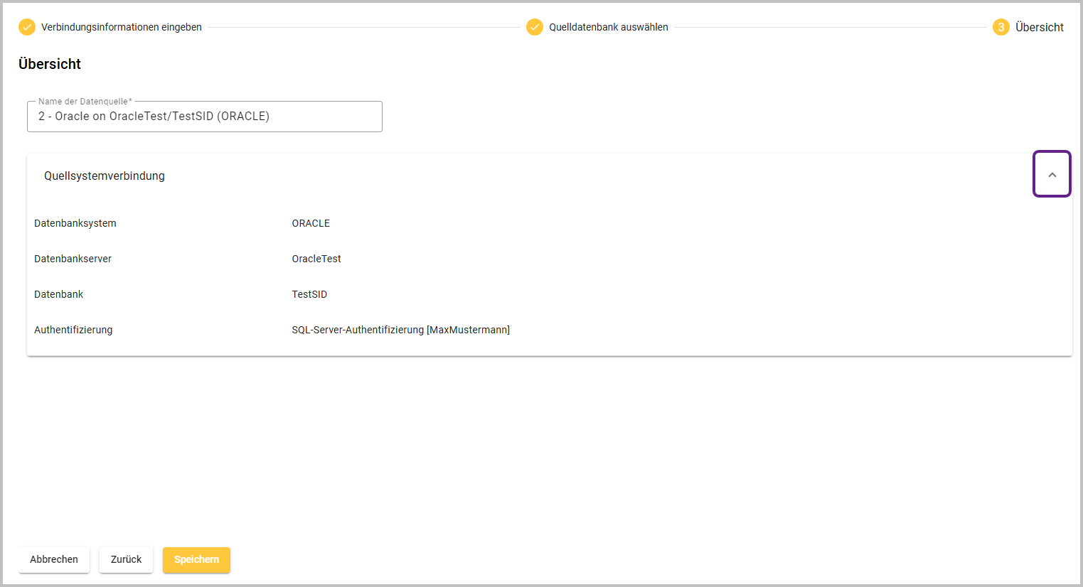Click the TestSID database value
Screen dimensions: 1083x587
click(309, 294)
